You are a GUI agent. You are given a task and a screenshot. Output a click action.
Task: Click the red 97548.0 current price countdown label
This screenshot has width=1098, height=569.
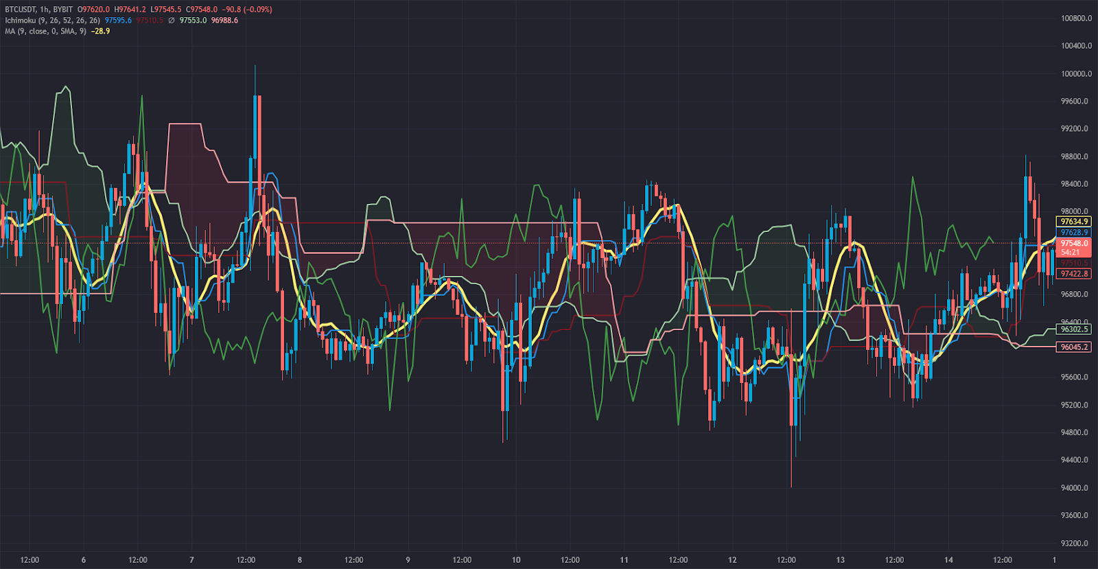point(1074,248)
